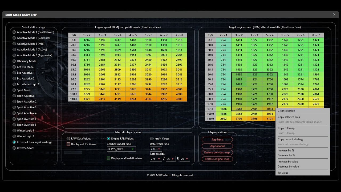
Task: Open the rim size 20 dropdown
Action: pos(185,159)
